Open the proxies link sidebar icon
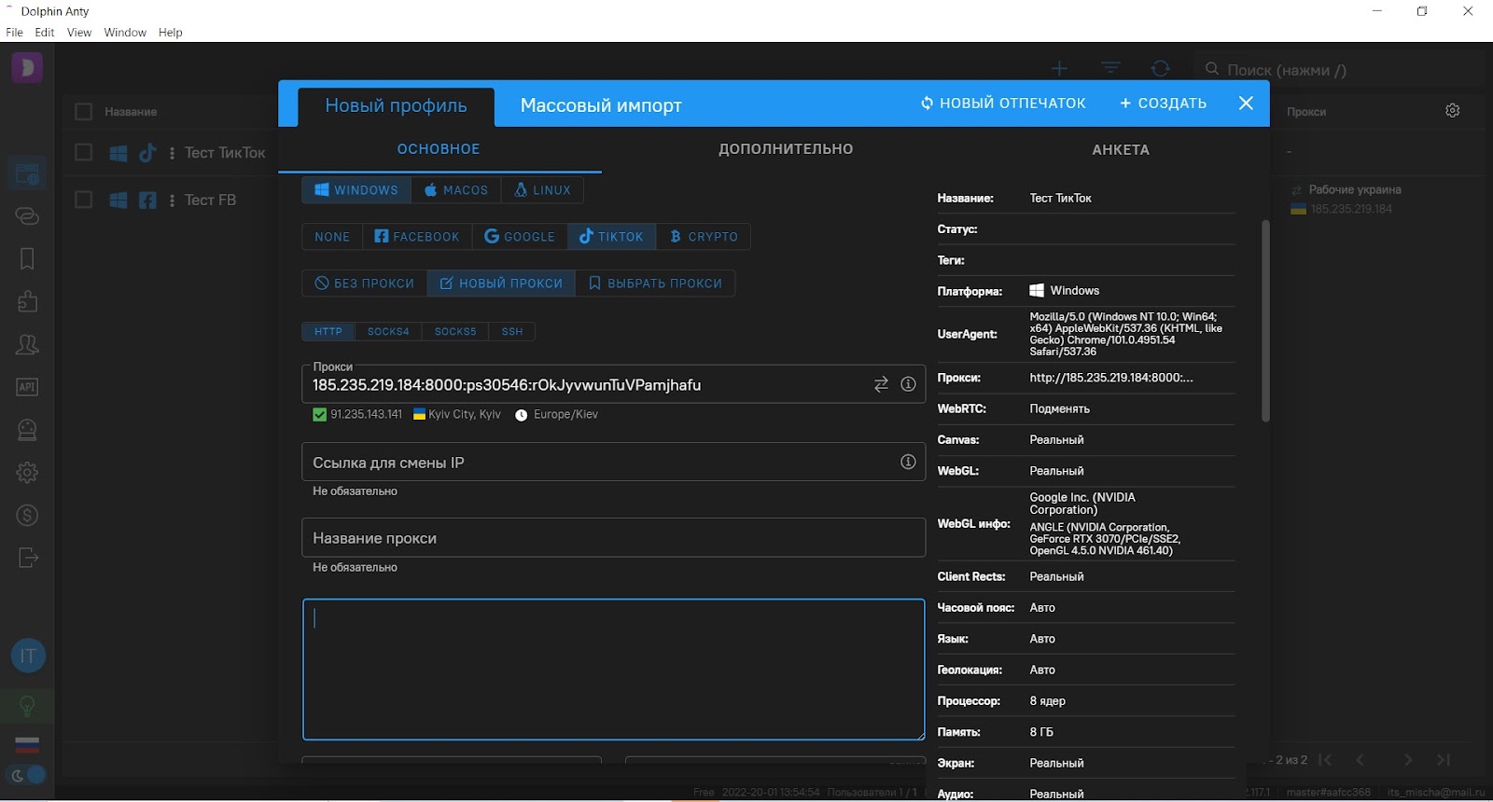The height and width of the screenshot is (802, 1493). tap(27, 215)
